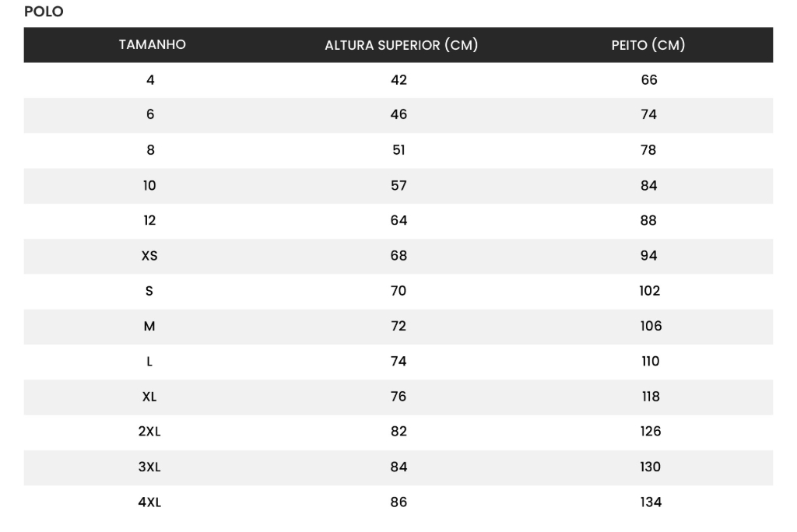The height and width of the screenshot is (532, 797).
Task: Click the size 10 cell
Action: pos(149,185)
